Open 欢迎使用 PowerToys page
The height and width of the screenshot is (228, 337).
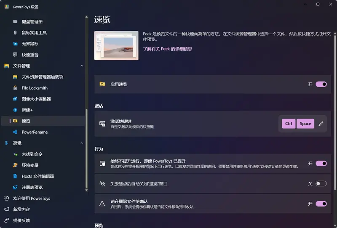(x=43, y=199)
